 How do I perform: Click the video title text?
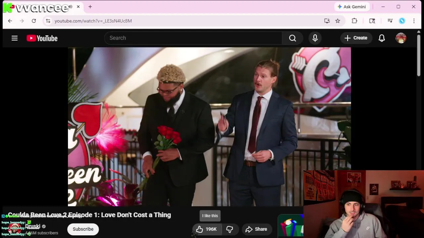point(89,215)
